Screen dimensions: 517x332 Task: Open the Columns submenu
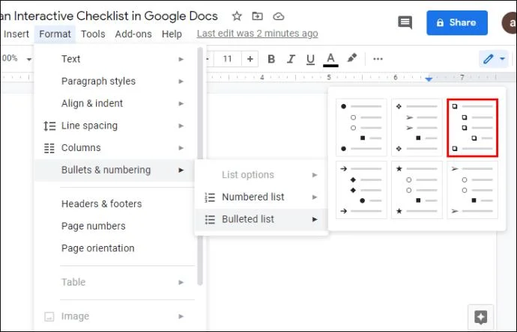click(114, 148)
